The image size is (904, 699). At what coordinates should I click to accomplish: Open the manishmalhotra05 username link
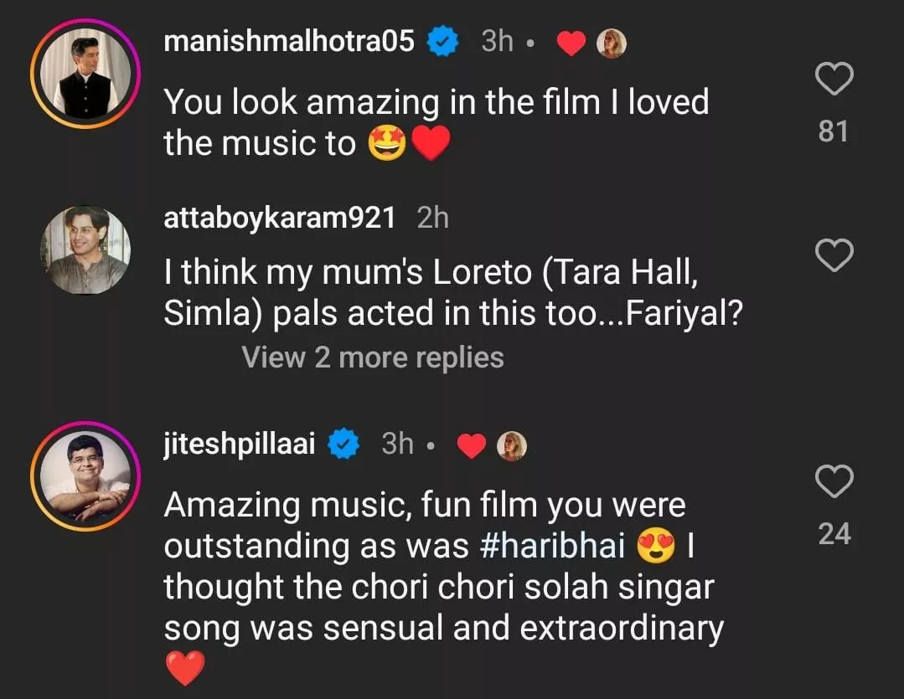coord(289,40)
